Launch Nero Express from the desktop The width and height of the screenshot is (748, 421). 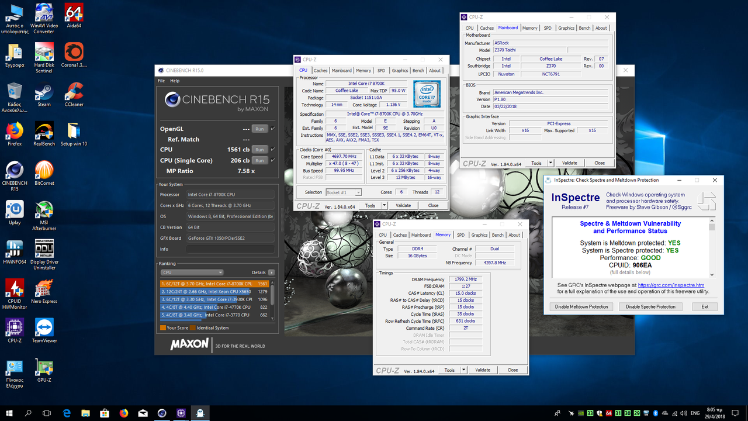tap(44, 292)
